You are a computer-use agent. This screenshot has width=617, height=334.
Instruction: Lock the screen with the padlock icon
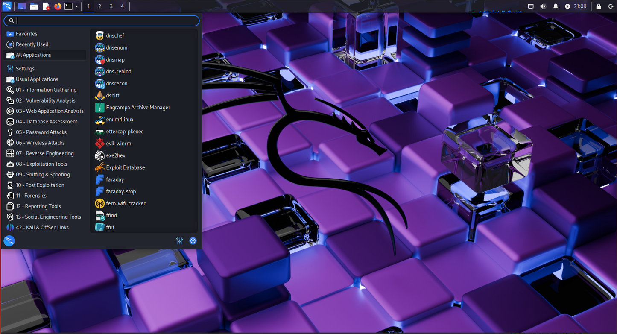click(599, 6)
